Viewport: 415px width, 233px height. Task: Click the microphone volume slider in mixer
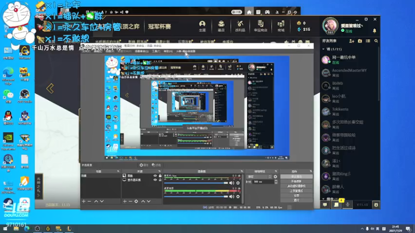pos(196,183)
